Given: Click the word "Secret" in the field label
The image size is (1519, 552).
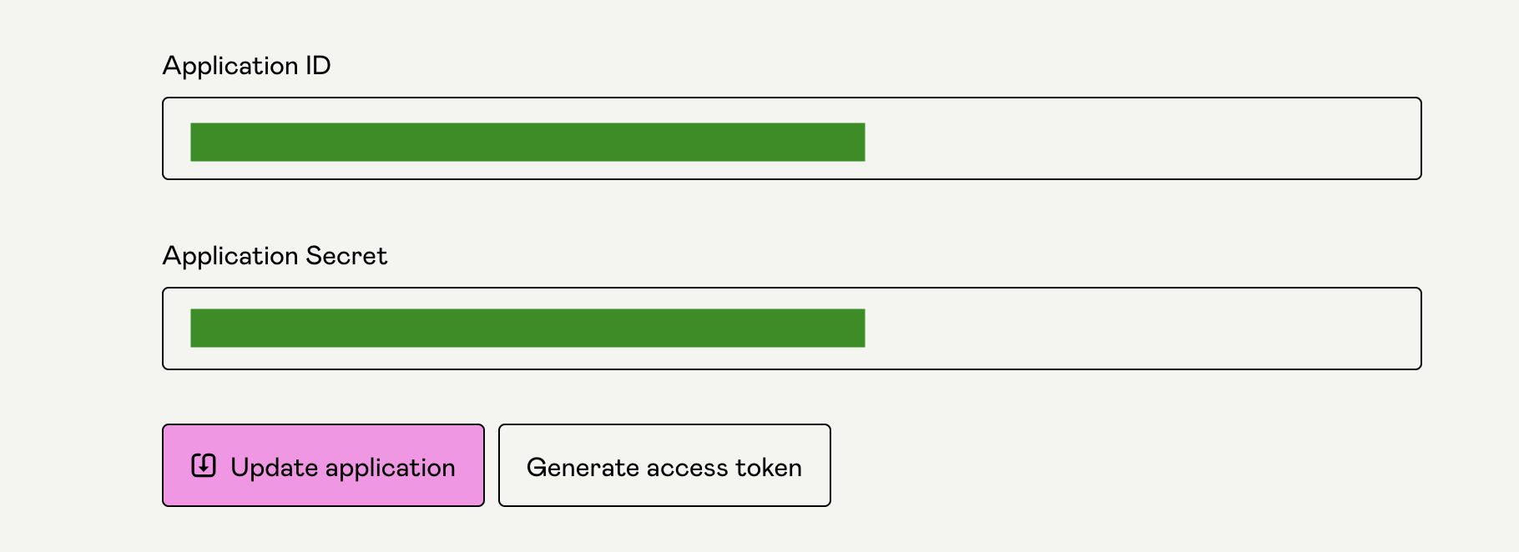Looking at the screenshot, I should 346,256.
